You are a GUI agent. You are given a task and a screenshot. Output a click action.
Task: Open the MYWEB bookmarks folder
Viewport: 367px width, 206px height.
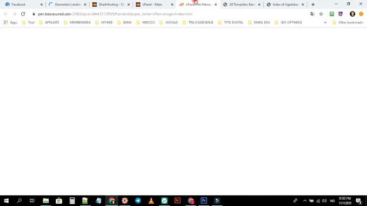click(x=104, y=22)
